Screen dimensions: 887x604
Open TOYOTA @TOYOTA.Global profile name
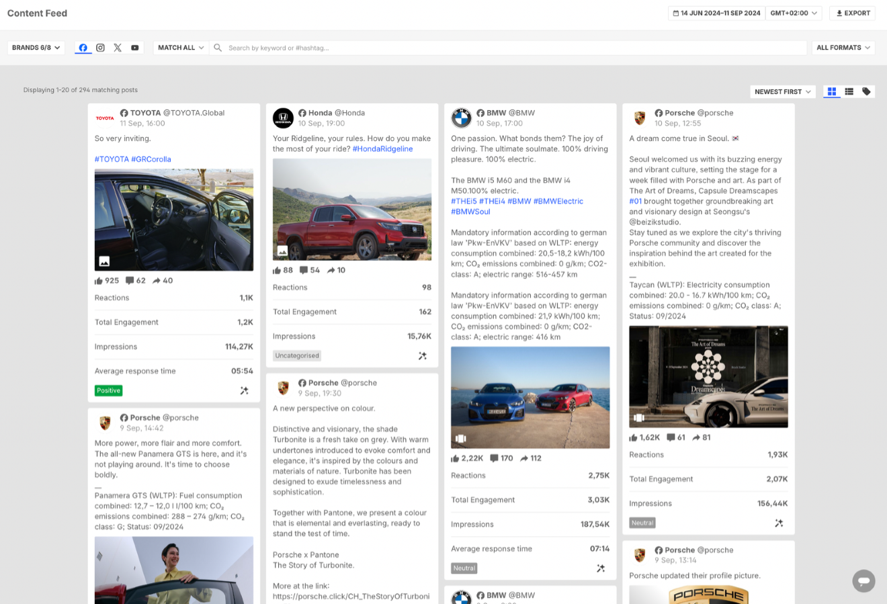(x=177, y=113)
